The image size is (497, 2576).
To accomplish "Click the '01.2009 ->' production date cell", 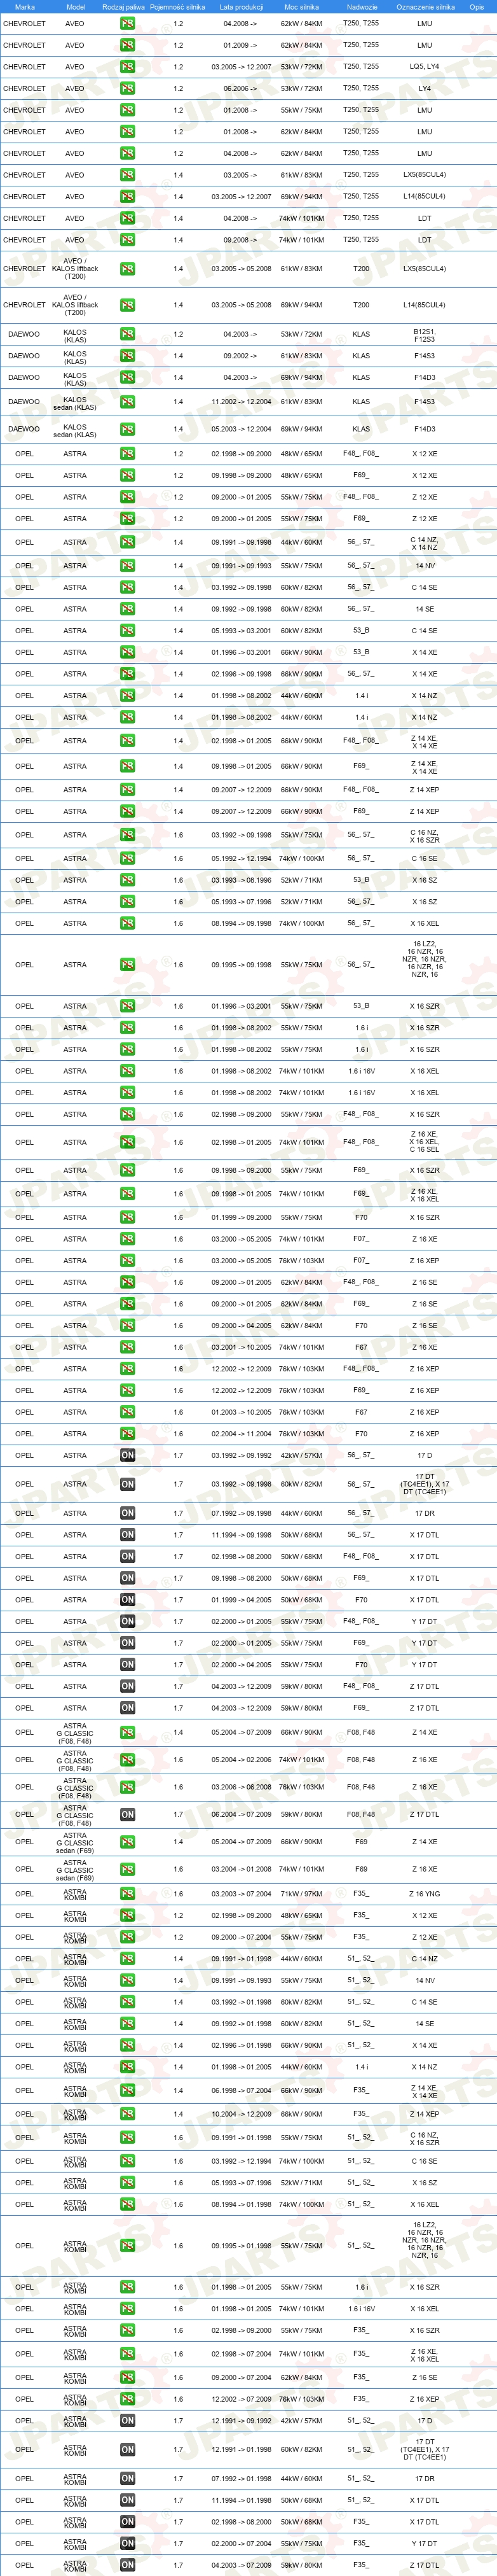I will pyautogui.click(x=240, y=45).
